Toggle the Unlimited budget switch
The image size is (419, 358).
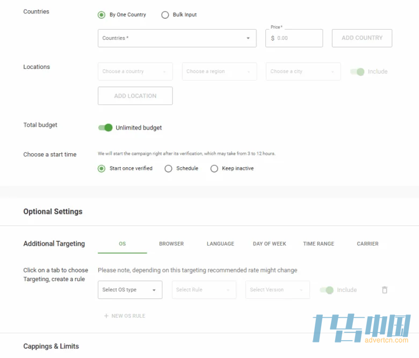click(x=105, y=128)
